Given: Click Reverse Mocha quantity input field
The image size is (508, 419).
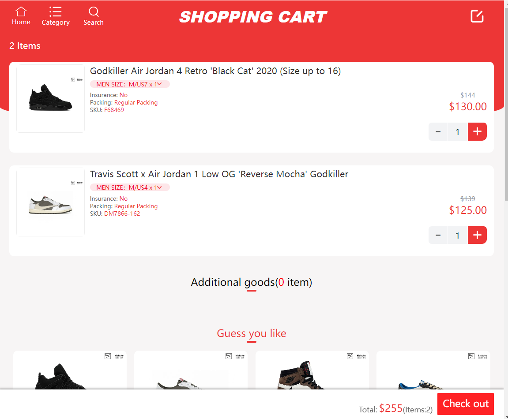Looking at the screenshot, I should point(458,235).
